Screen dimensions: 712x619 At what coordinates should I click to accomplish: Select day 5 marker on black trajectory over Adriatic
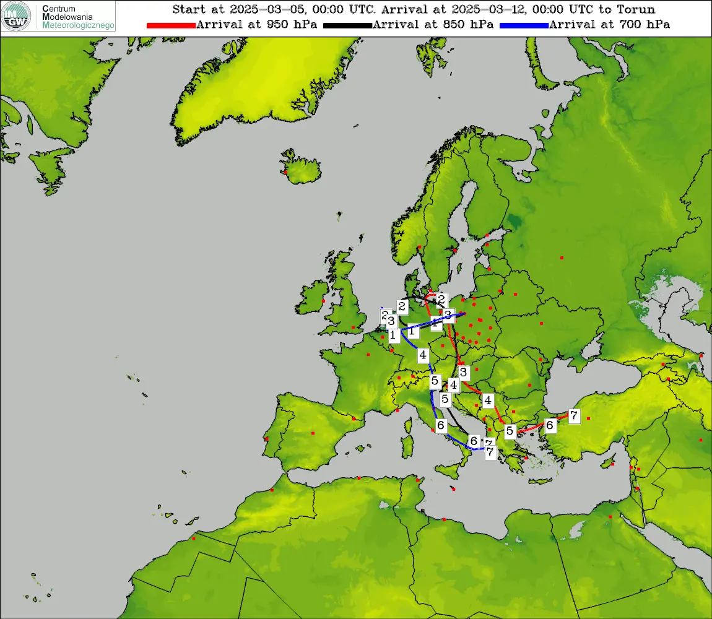[x=445, y=400]
